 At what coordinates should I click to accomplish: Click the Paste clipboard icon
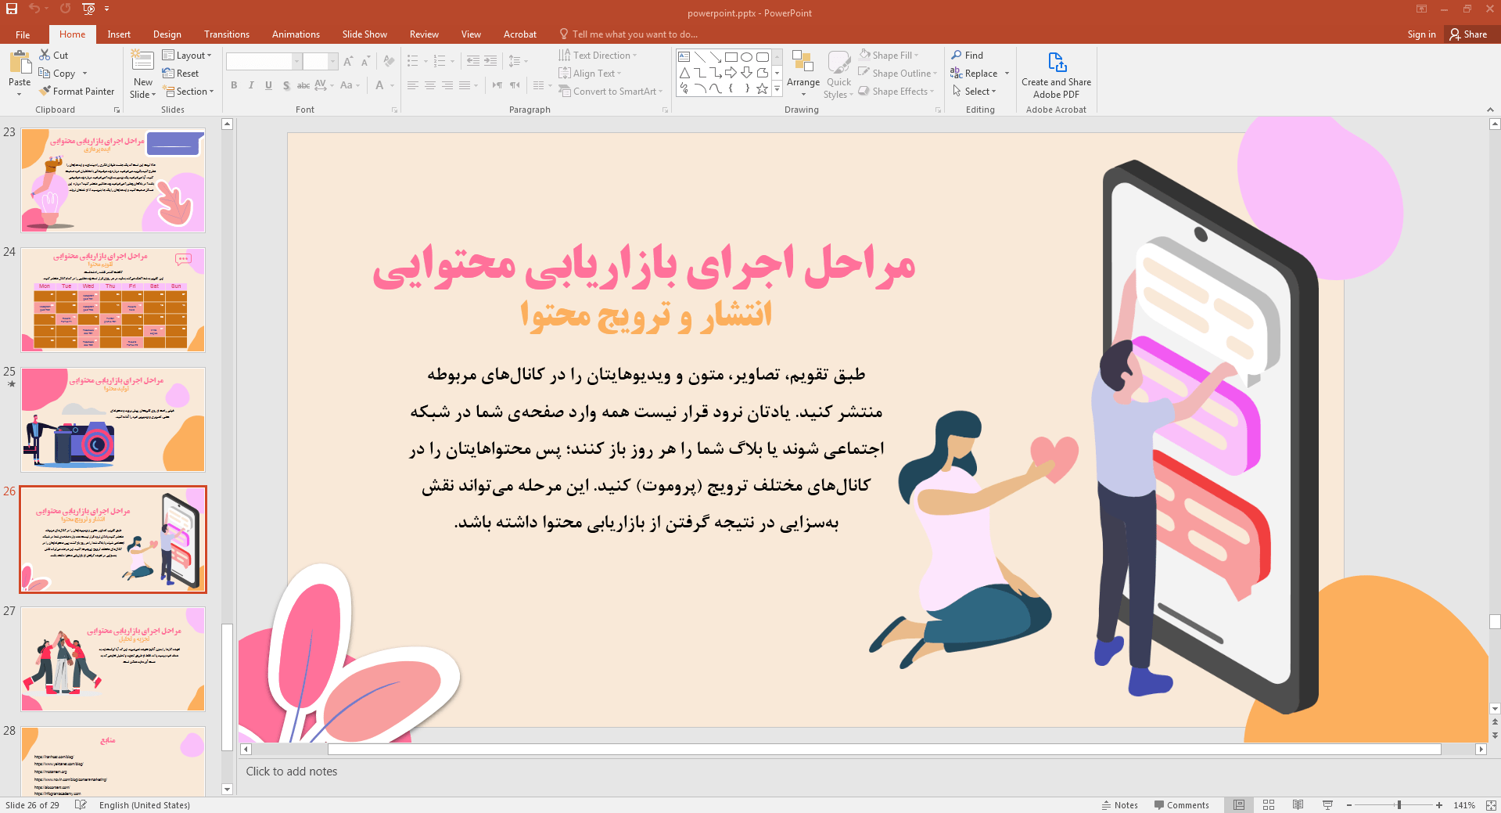coord(20,63)
